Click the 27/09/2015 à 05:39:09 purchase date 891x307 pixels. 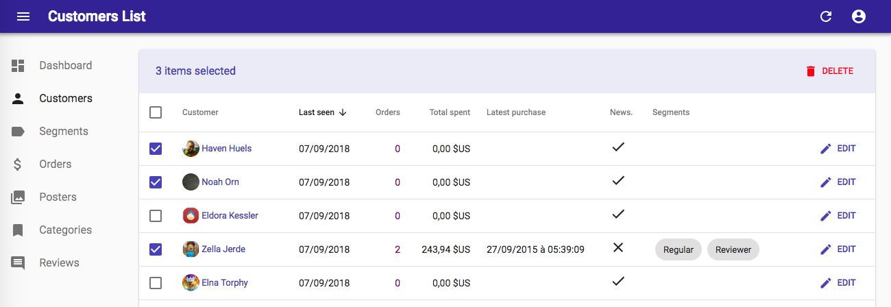[x=535, y=249]
